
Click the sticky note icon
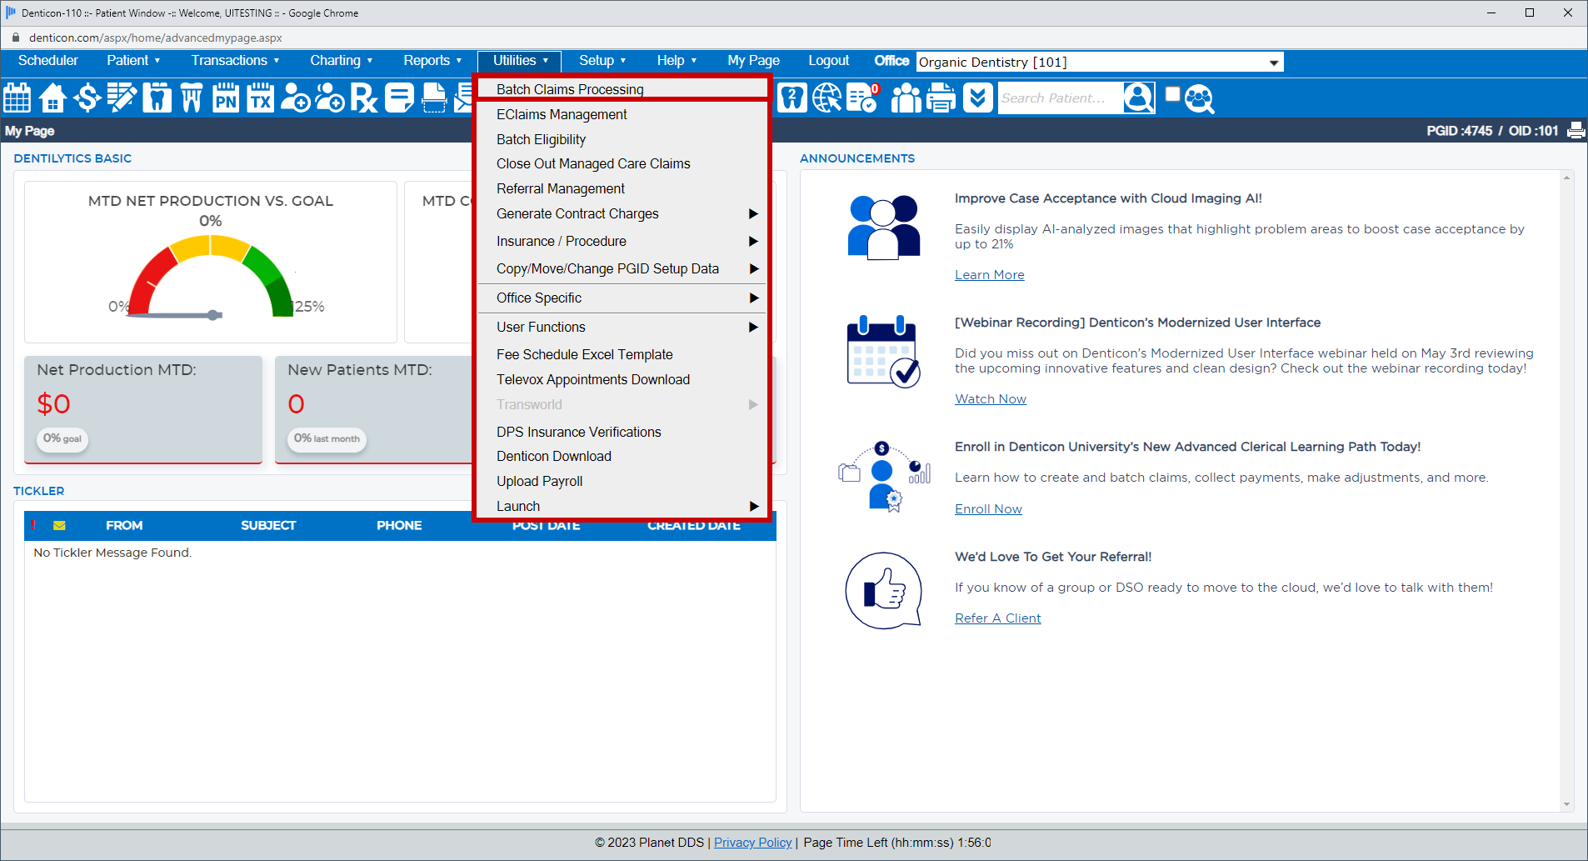pos(399,98)
